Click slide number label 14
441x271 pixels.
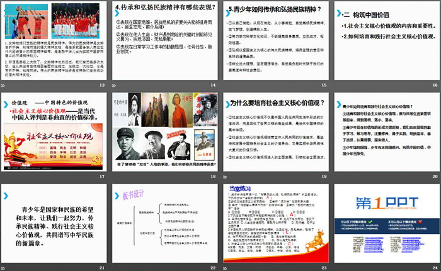pos(213,85)
